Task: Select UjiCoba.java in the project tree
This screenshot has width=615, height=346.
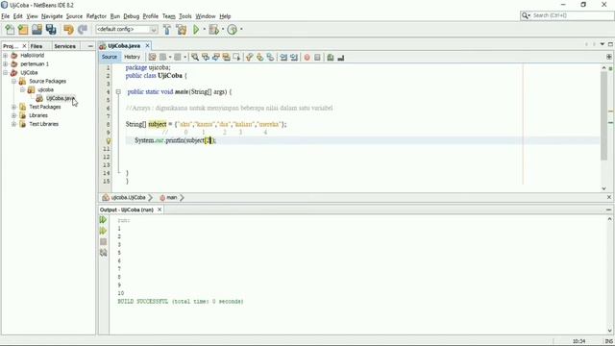Action: click(x=60, y=98)
